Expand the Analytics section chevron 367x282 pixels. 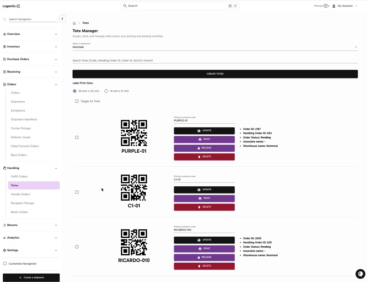coord(56,238)
